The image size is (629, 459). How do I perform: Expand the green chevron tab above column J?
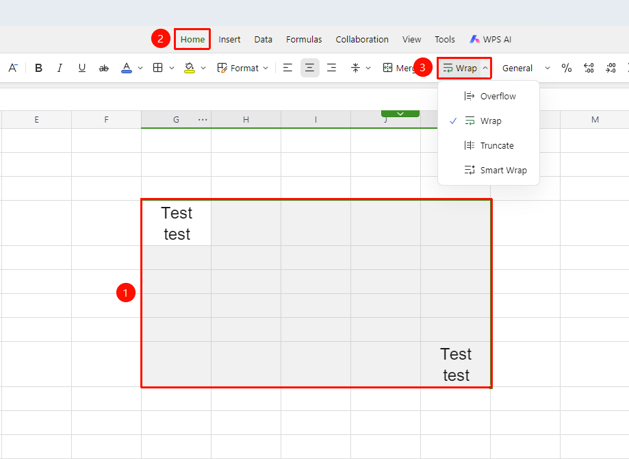pyautogui.click(x=400, y=114)
